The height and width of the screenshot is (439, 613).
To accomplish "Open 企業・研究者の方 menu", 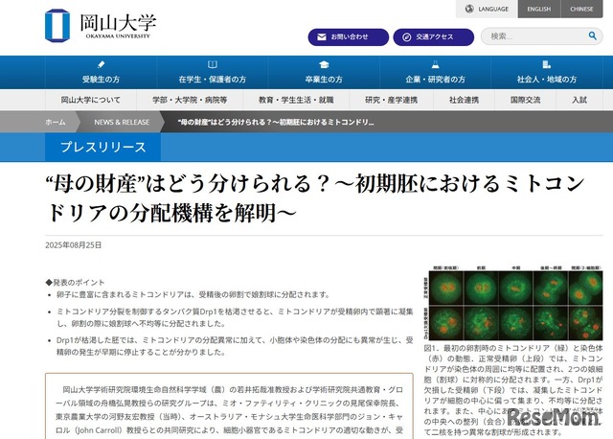I will click(435, 73).
